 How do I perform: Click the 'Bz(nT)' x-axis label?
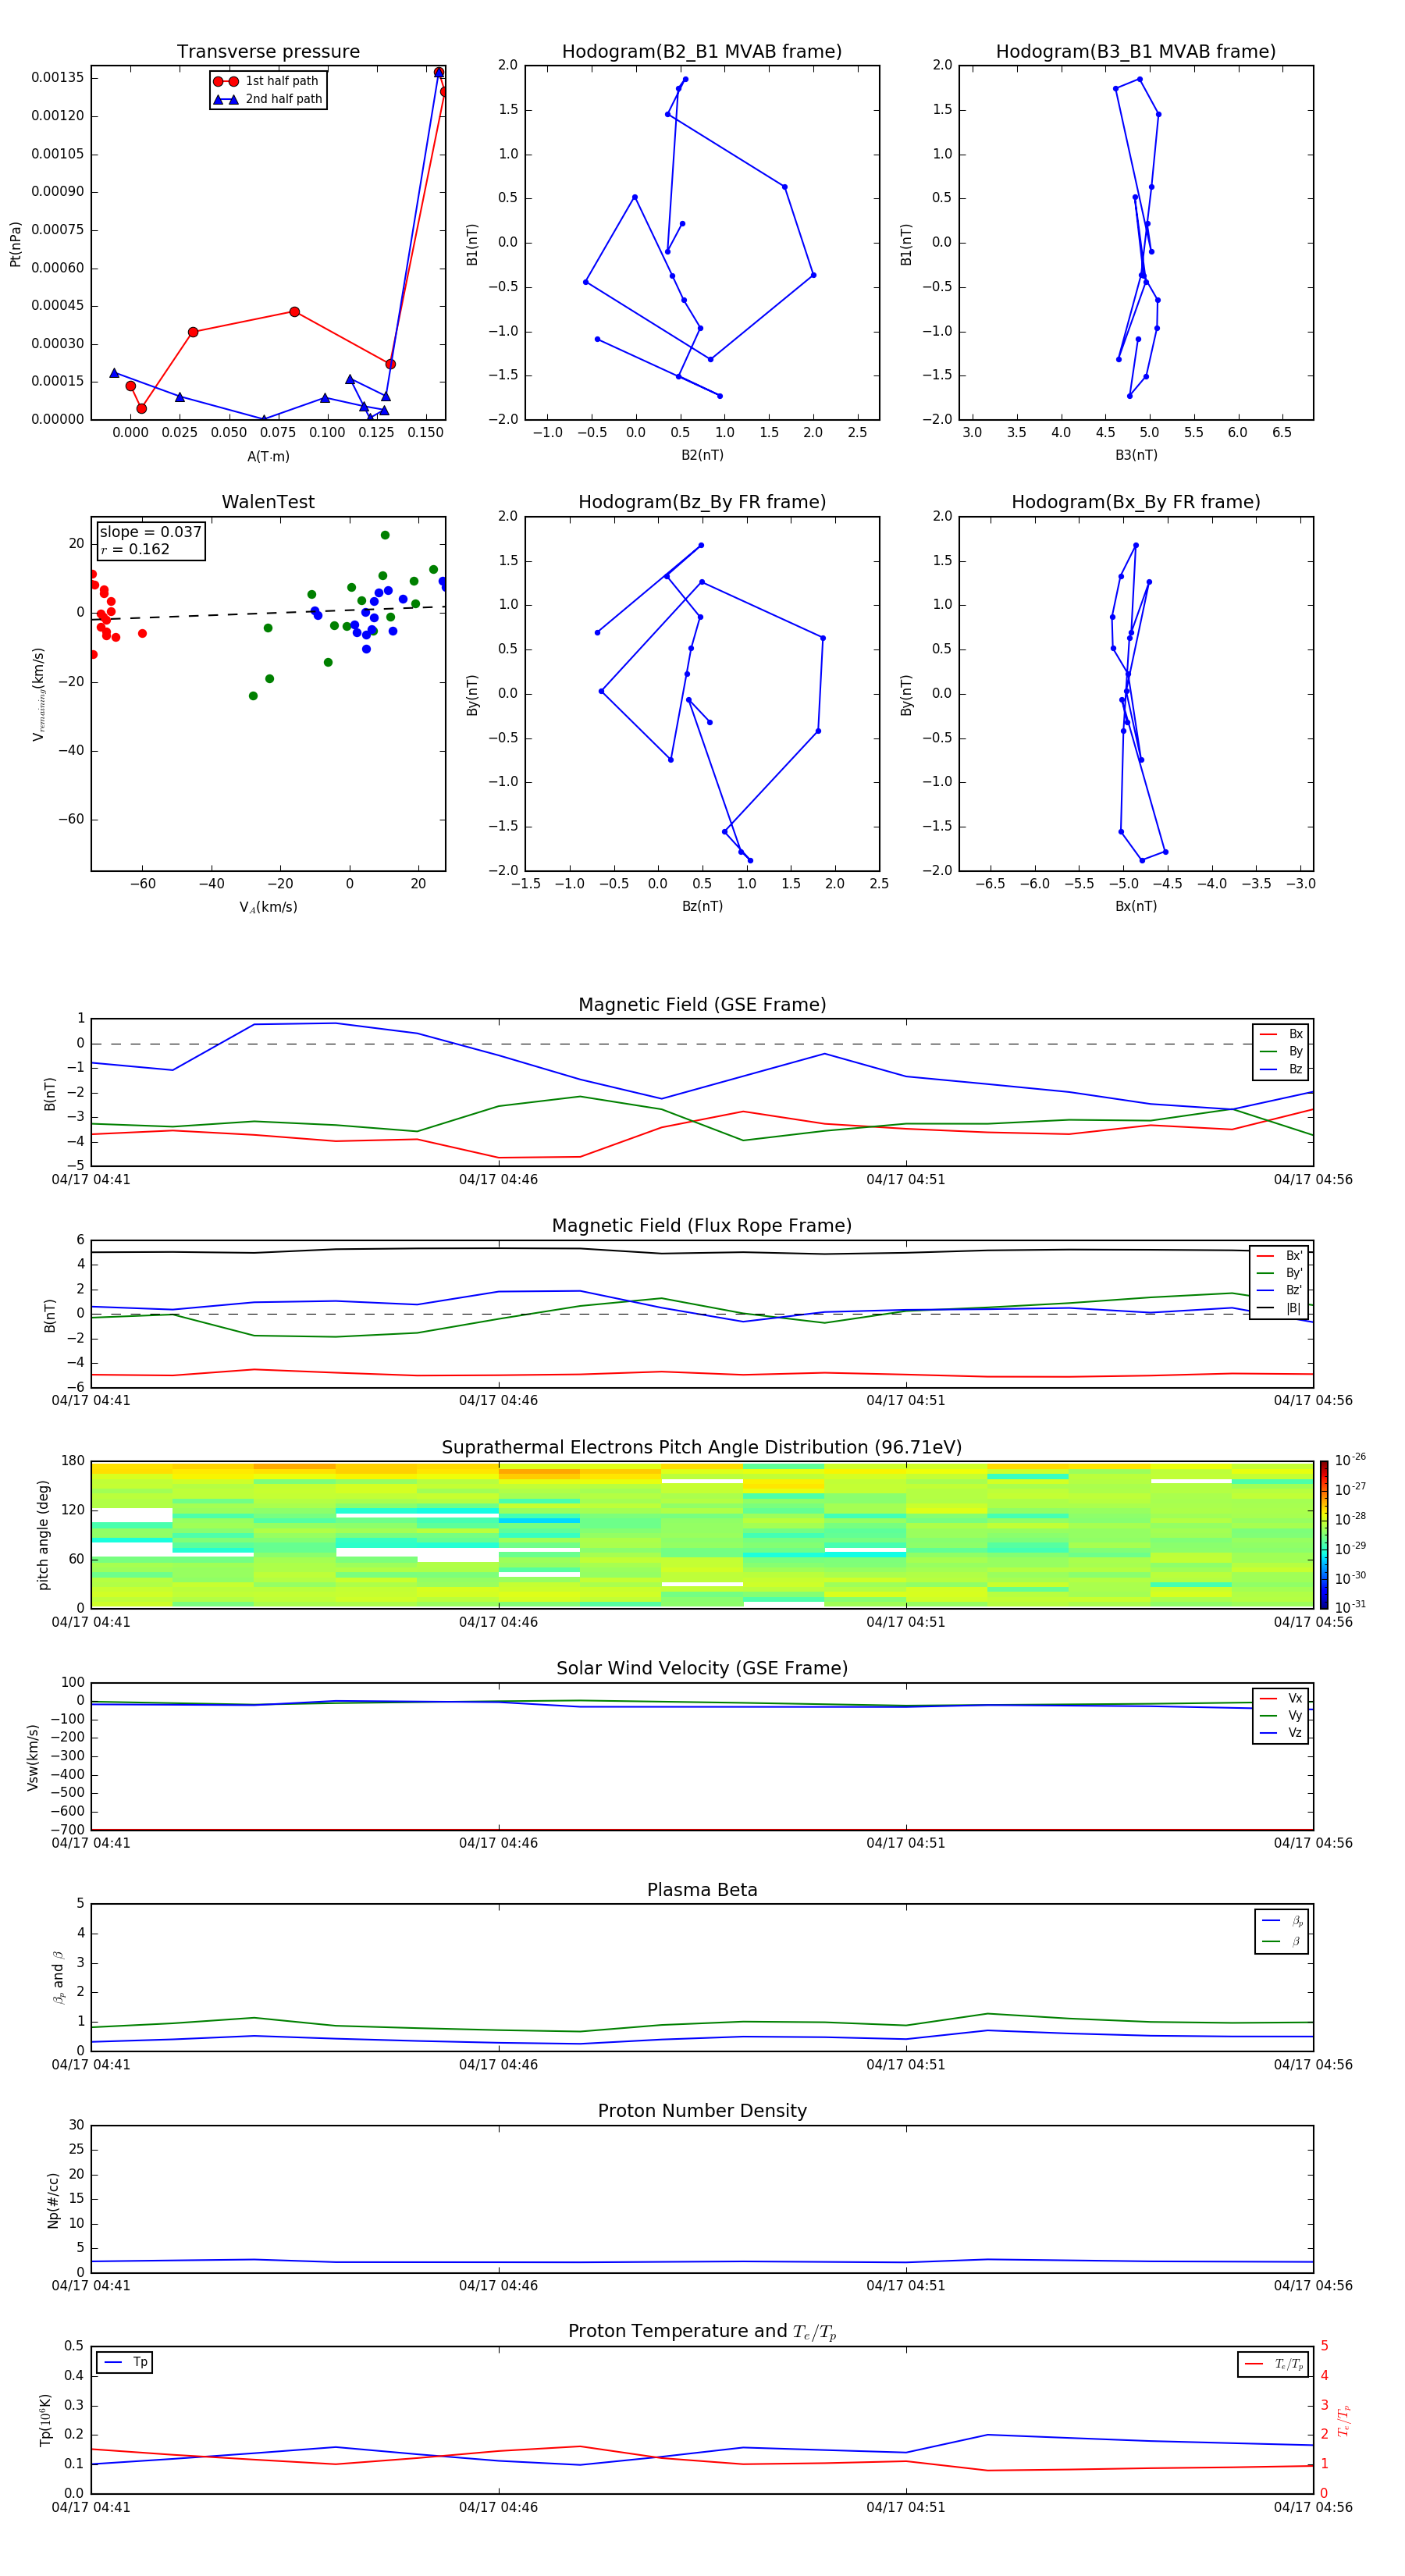[x=702, y=906]
